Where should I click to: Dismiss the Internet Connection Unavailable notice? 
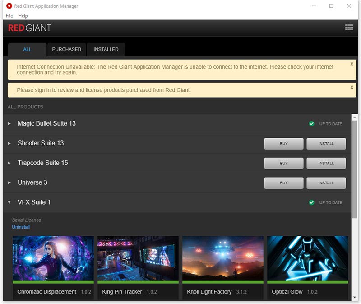pyautogui.click(x=352, y=64)
